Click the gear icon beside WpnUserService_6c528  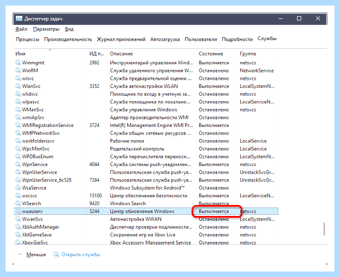18,180
